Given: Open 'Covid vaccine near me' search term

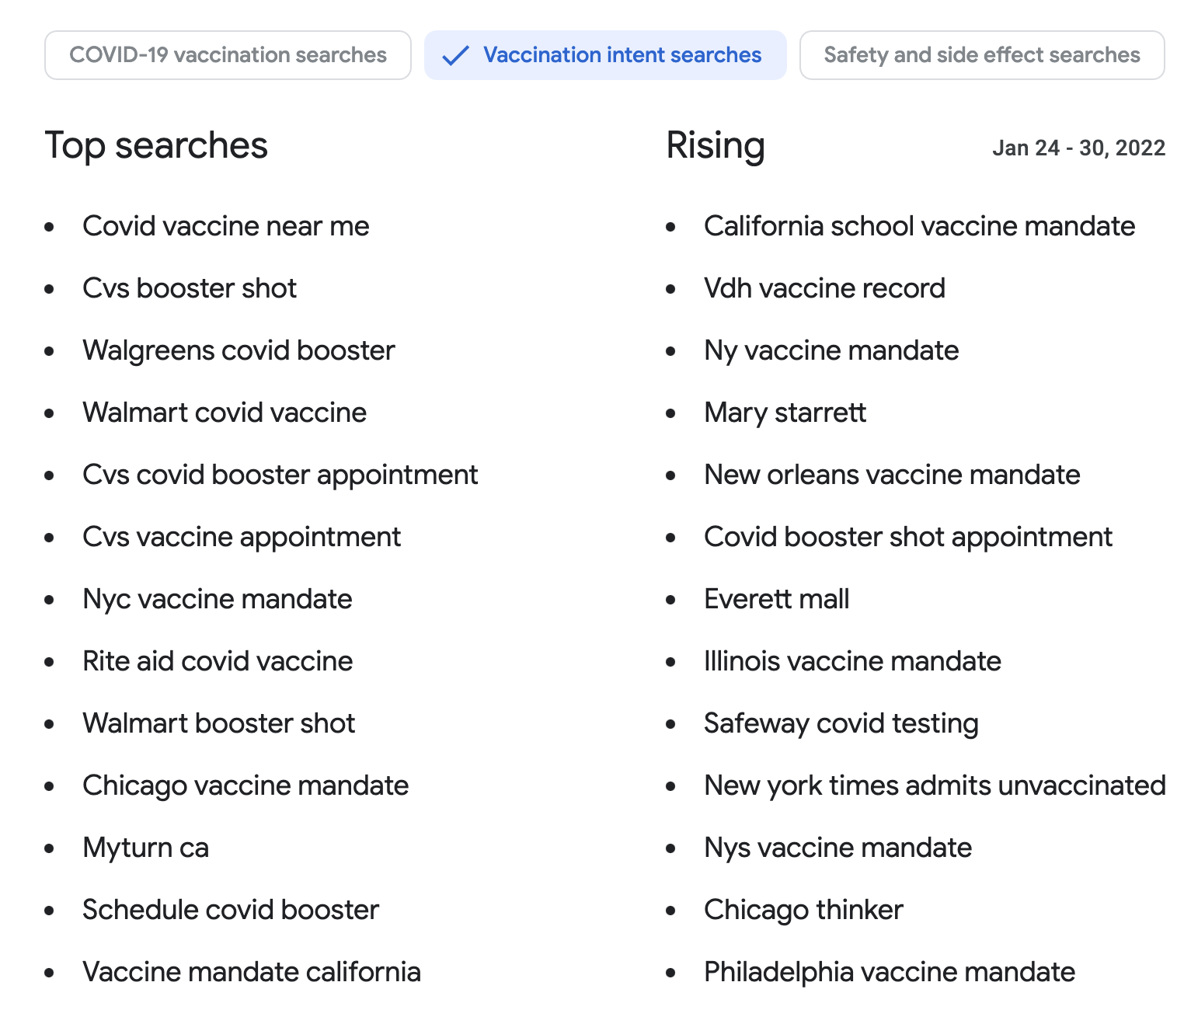Looking at the screenshot, I should 226,226.
